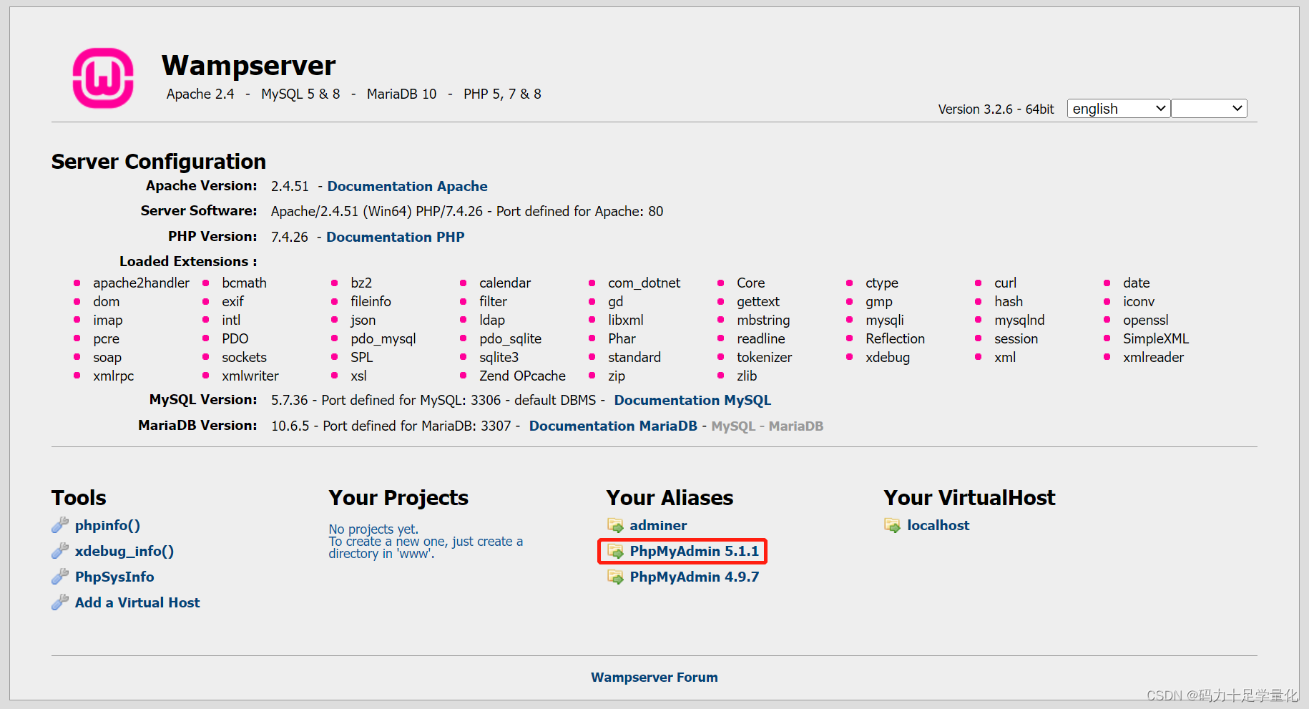
Task: Open the PhpMyAdmin 4.9.7 alias
Action: 695,577
